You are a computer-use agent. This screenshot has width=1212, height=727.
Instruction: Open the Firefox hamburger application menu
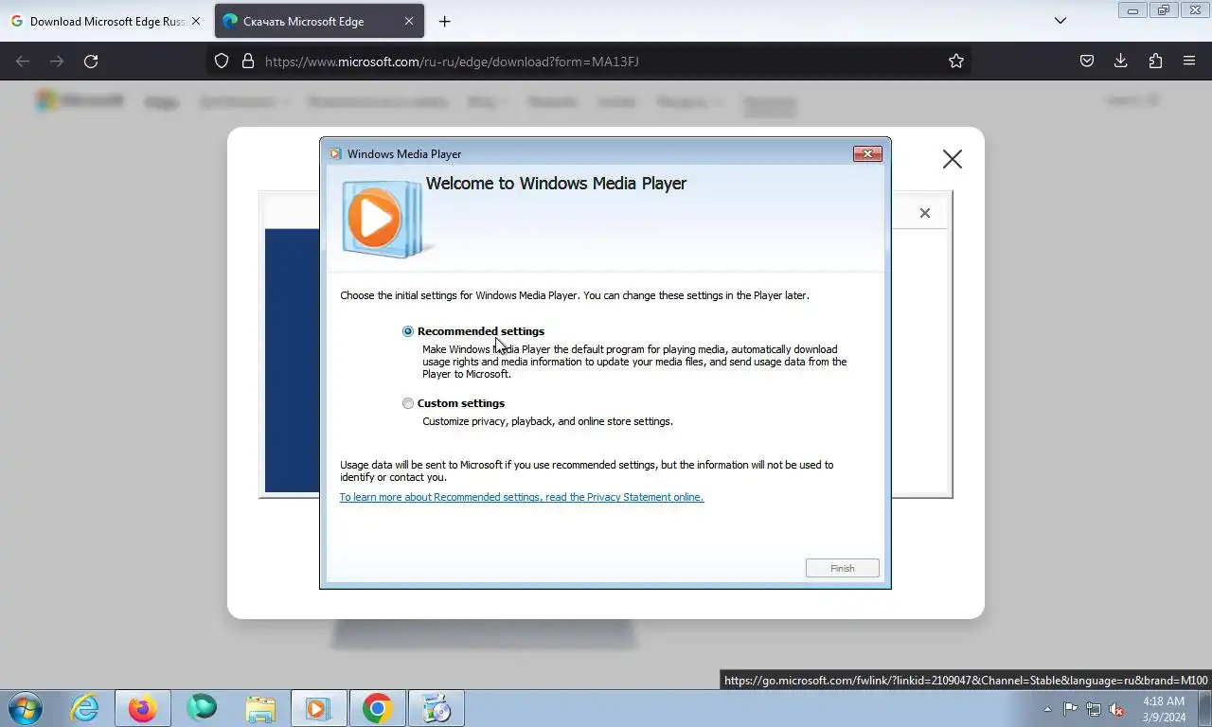[1189, 62]
